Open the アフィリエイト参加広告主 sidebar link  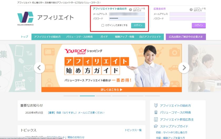tap(177, 120)
